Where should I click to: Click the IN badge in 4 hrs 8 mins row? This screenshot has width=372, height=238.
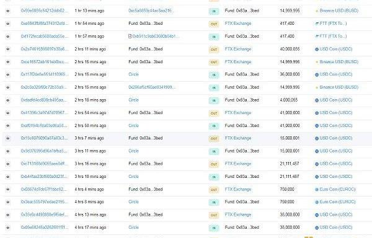pyautogui.click(x=214, y=202)
